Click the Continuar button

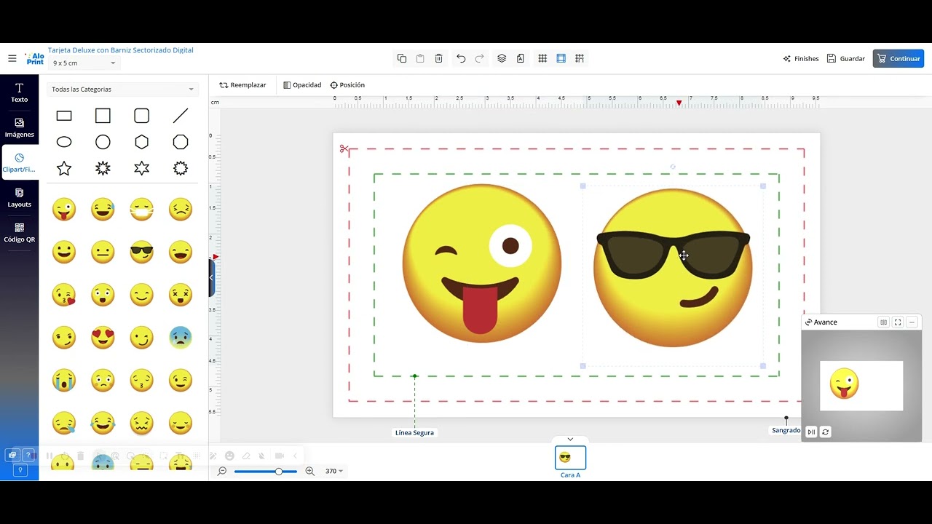pos(899,59)
